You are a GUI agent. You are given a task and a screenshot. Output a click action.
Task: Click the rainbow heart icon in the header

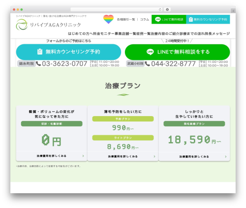coord(108,19)
